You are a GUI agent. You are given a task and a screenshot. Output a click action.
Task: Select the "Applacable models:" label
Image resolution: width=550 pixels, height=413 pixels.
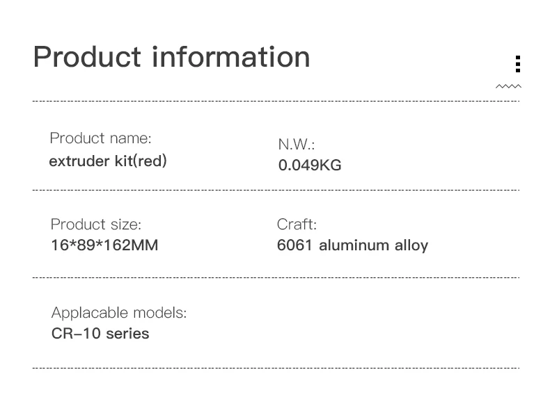click(x=119, y=313)
